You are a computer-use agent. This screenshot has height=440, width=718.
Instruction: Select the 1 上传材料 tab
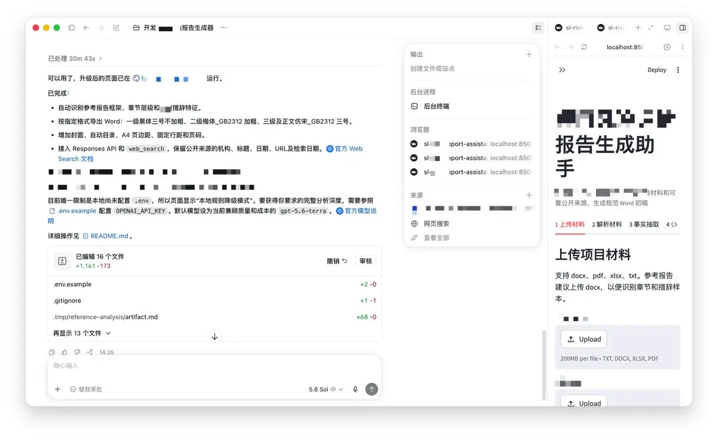(570, 224)
